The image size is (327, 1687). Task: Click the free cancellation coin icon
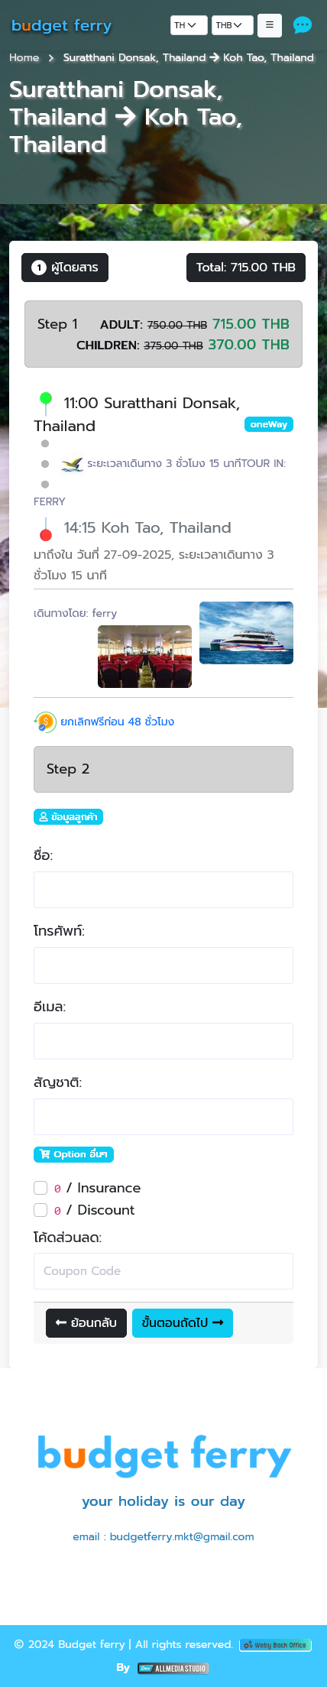pyautogui.click(x=45, y=722)
